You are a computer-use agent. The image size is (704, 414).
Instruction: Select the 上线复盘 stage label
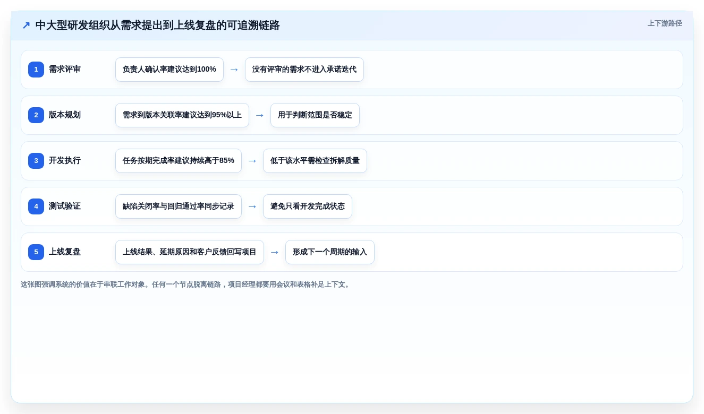click(x=65, y=252)
